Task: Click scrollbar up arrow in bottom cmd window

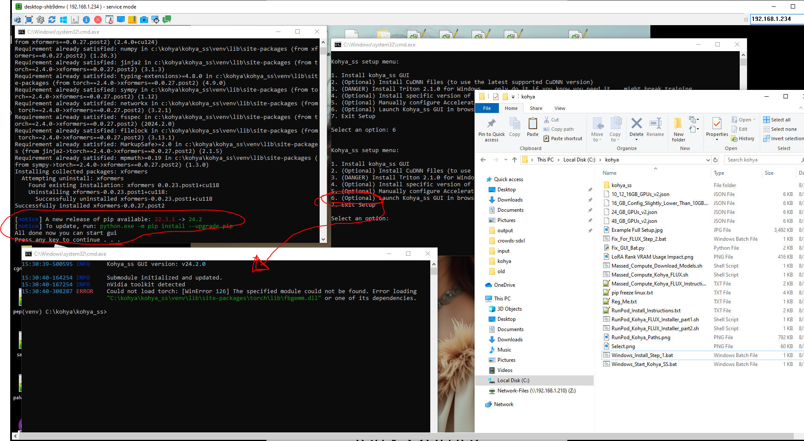Action: 434,264
